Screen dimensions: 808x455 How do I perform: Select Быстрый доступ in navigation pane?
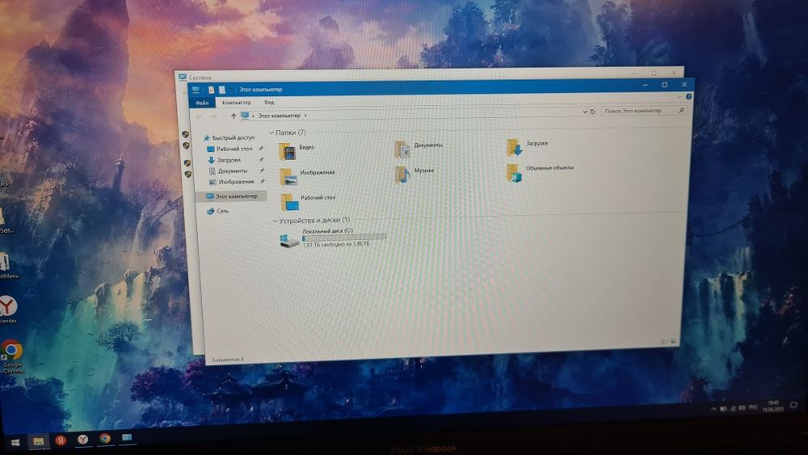pos(229,137)
